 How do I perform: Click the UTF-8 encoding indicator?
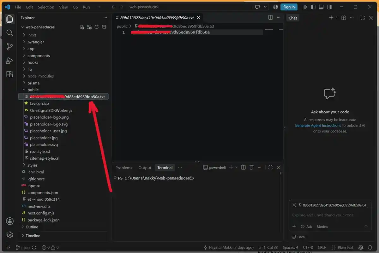(308, 248)
